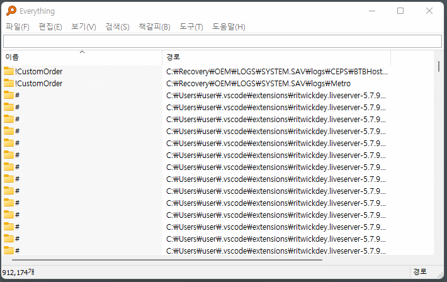Screen dimensions: 447x282
Task: Click the horizontal scrollbar thumb
Action: click(x=167, y=260)
